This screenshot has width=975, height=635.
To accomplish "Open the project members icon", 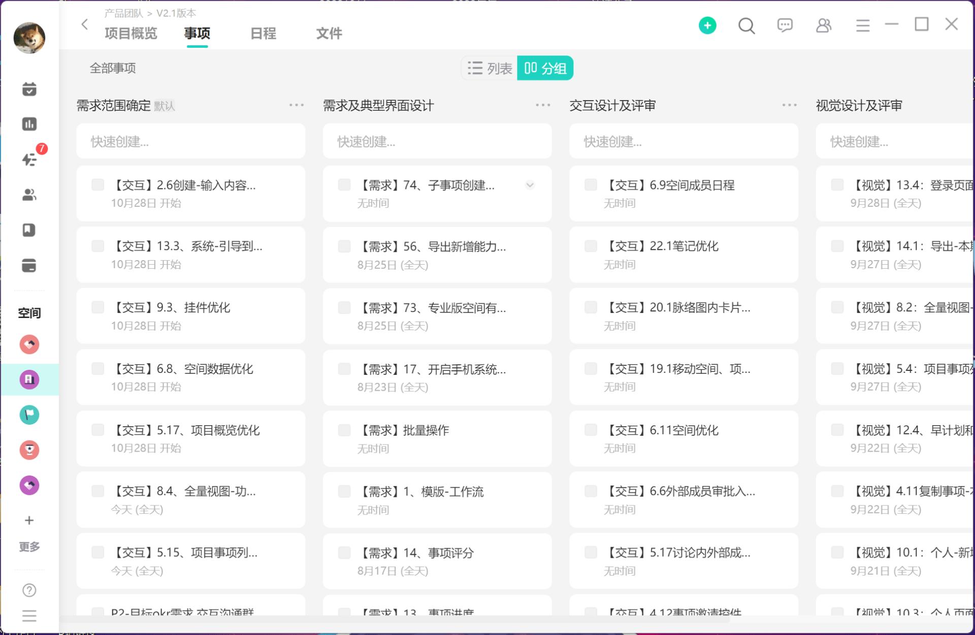I will pos(823,25).
